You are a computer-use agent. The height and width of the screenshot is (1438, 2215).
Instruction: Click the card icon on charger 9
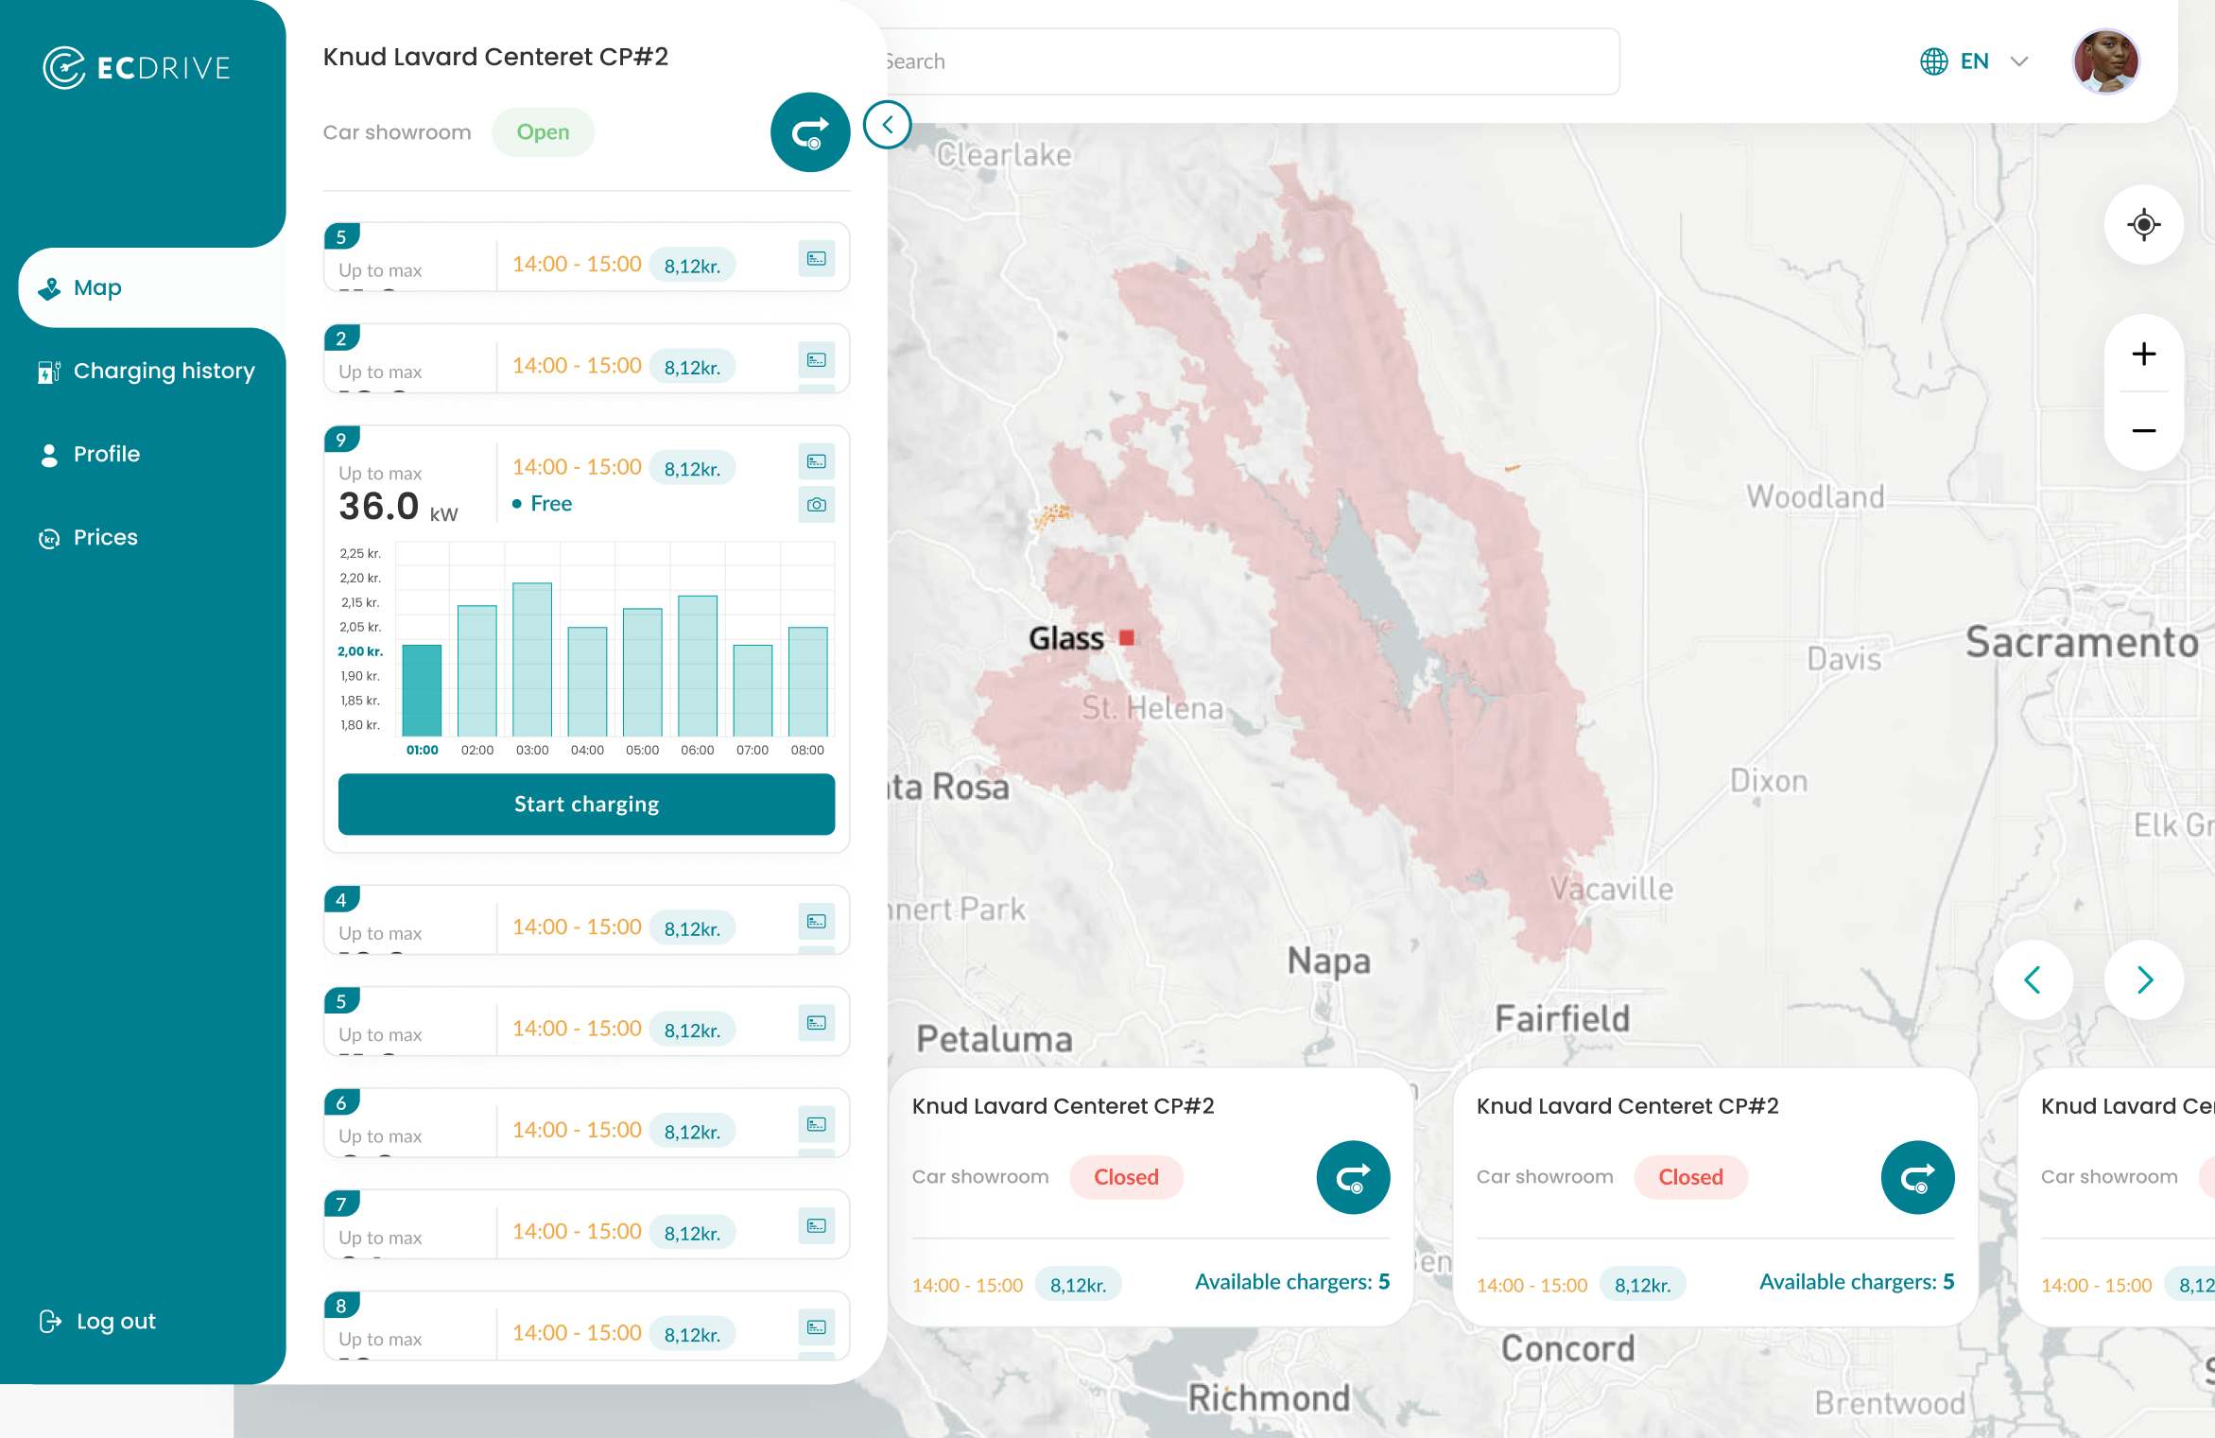816,461
